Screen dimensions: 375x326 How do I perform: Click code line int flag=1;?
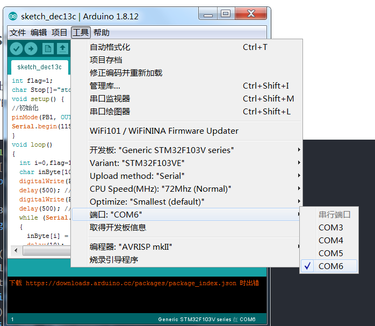point(32,81)
